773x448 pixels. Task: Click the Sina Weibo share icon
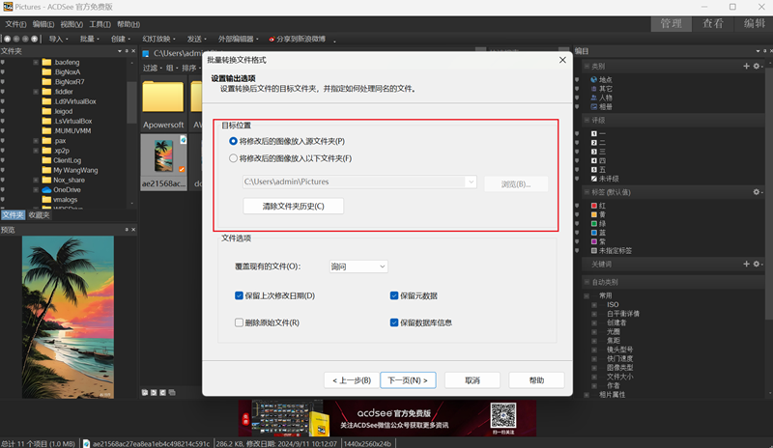(x=272, y=39)
